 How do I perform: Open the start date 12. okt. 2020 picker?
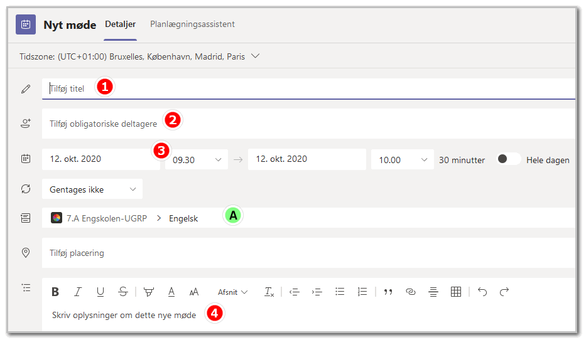101,159
